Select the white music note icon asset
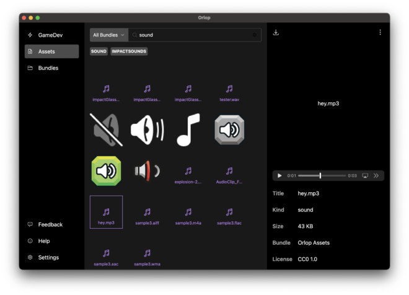 (188, 130)
